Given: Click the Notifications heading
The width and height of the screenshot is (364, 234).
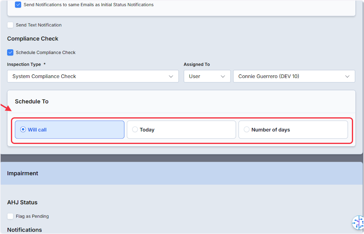Looking at the screenshot, I should (25, 230).
